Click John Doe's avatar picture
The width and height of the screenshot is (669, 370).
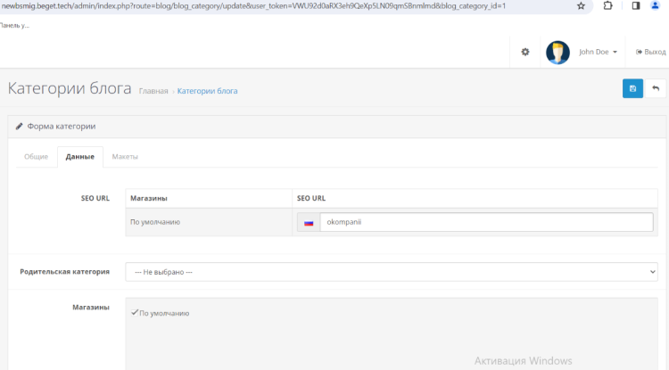(x=557, y=53)
